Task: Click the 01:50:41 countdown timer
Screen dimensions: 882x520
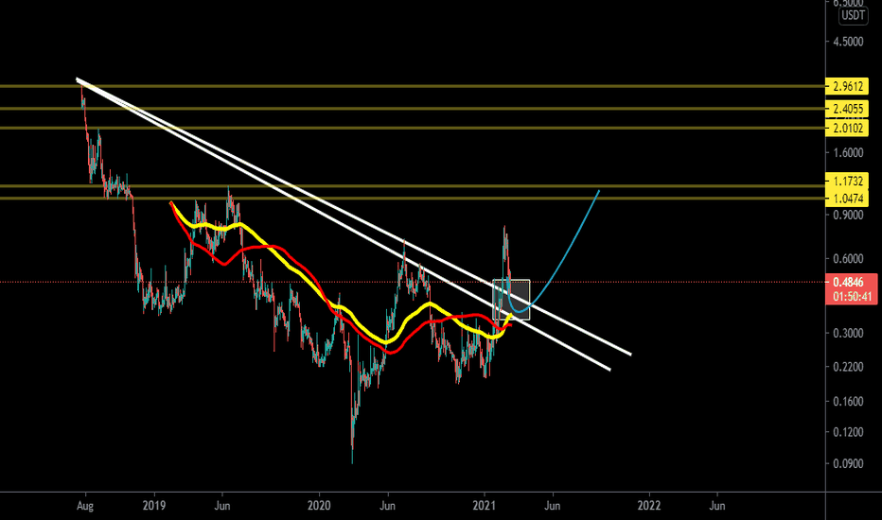Action: coord(852,297)
